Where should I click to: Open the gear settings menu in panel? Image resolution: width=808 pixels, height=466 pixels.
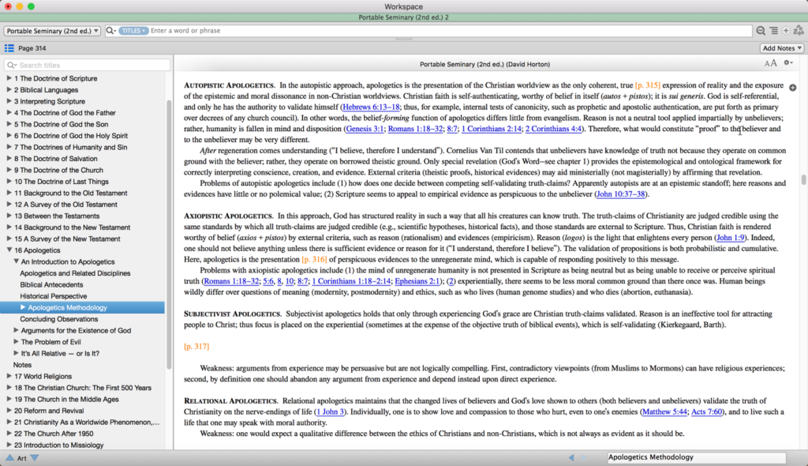click(787, 63)
